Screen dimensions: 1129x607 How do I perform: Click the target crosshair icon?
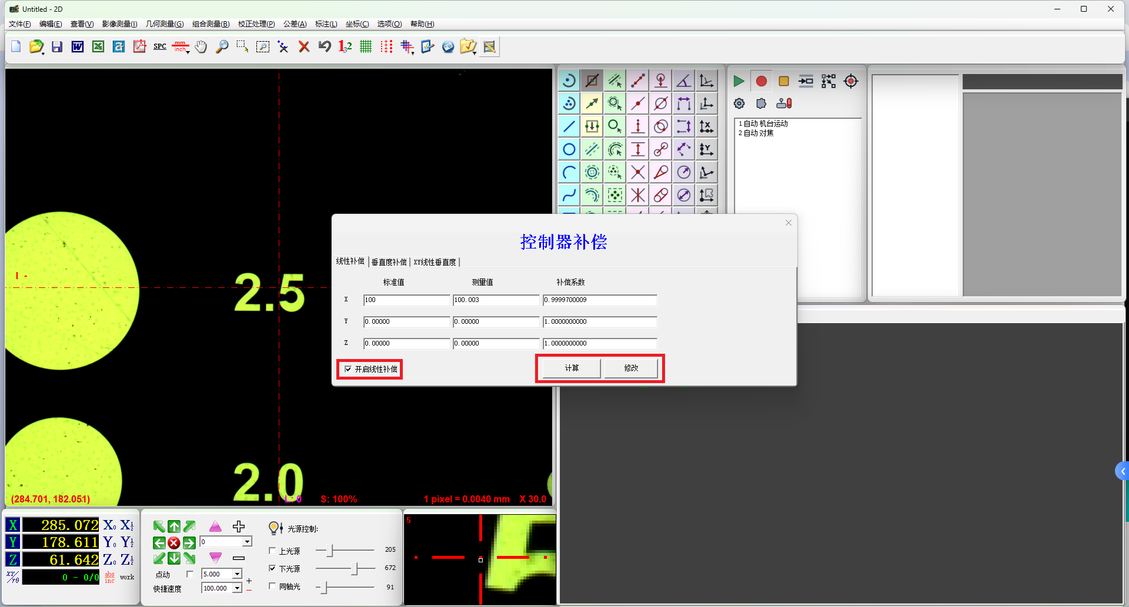[851, 81]
